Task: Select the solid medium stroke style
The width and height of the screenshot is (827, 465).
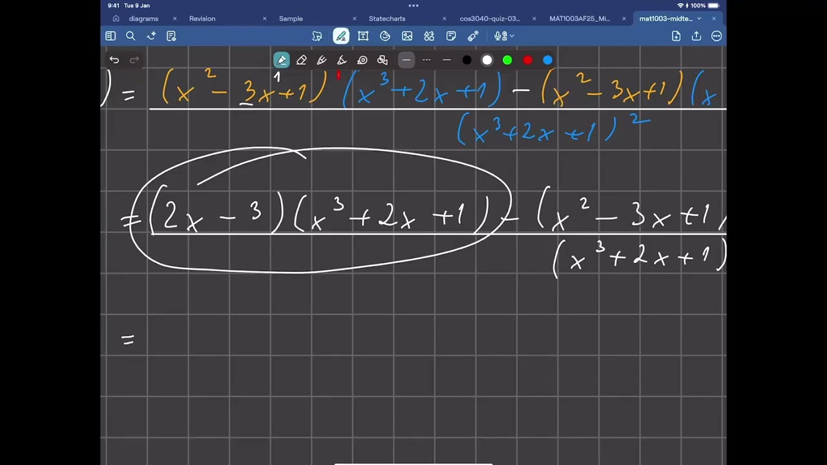Action: pos(406,60)
